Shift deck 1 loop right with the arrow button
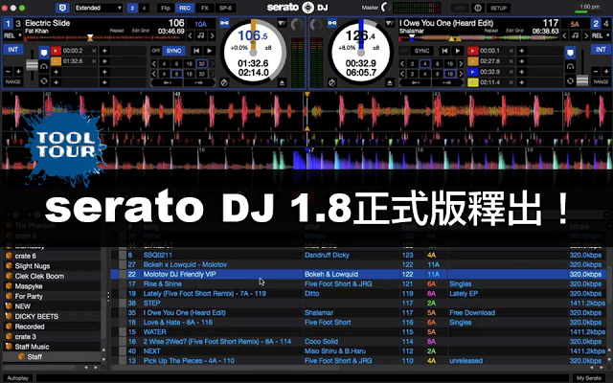The height and width of the screenshot is (383, 613). tap(198, 82)
